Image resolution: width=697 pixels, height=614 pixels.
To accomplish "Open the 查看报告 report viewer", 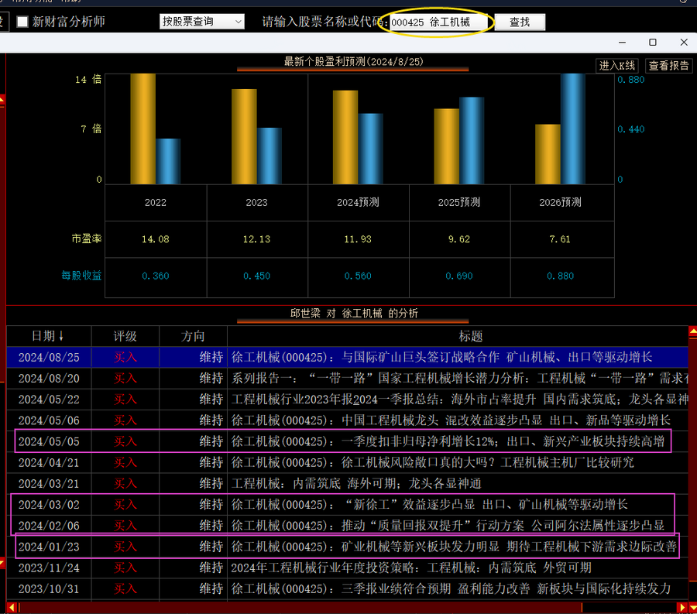I will pos(668,66).
